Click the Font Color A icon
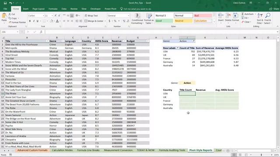Image resolution: width=280 pixels, height=157 pixels. tap(57, 21)
